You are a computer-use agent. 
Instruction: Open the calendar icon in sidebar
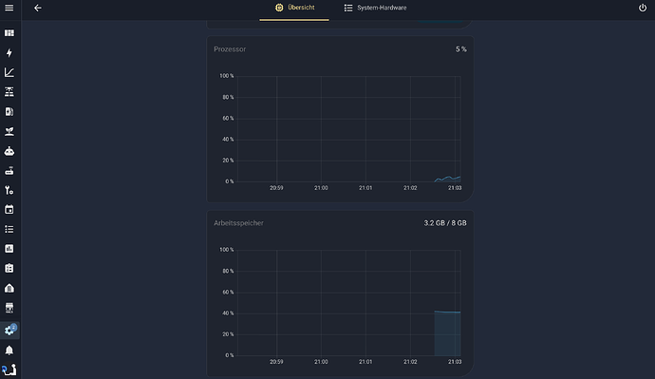point(9,209)
